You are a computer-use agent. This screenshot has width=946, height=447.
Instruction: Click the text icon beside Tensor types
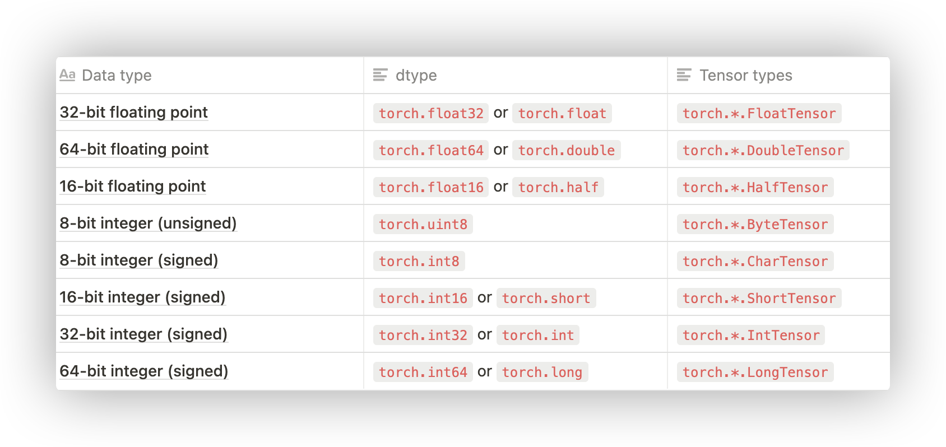coord(684,75)
